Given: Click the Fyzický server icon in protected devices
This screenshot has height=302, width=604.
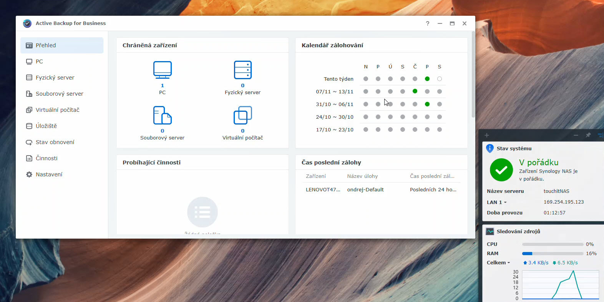Looking at the screenshot, I should 242,70.
